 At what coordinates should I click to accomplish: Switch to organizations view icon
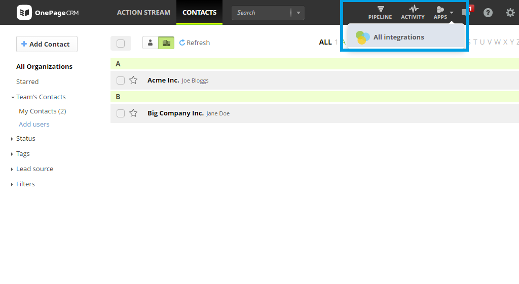point(166,43)
